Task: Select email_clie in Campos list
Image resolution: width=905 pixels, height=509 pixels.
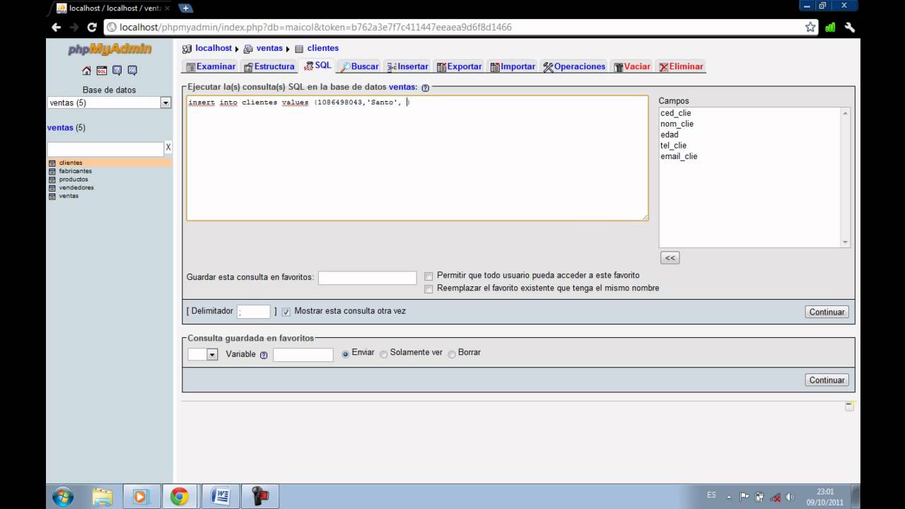Action: pos(679,156)
